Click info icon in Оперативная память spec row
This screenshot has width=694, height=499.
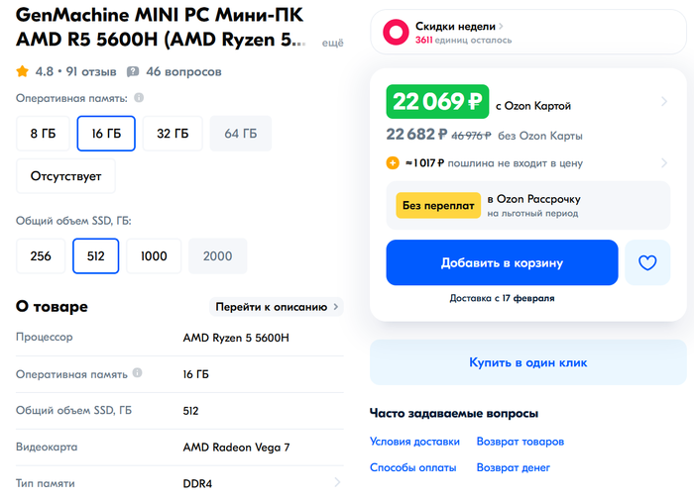(x=137, y=372)
